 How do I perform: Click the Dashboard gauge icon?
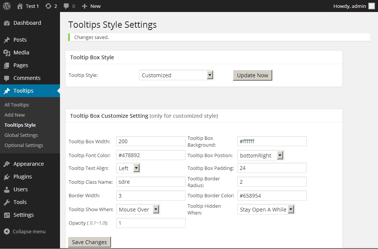click(x=7, y=23)
